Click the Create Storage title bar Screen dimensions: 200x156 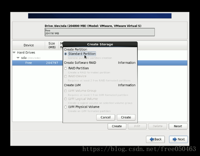pyautogui.click(x=100, y=44)
